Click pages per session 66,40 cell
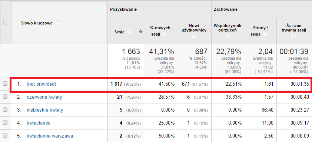Viewport: 312px width, 142px height. (268, 110)
